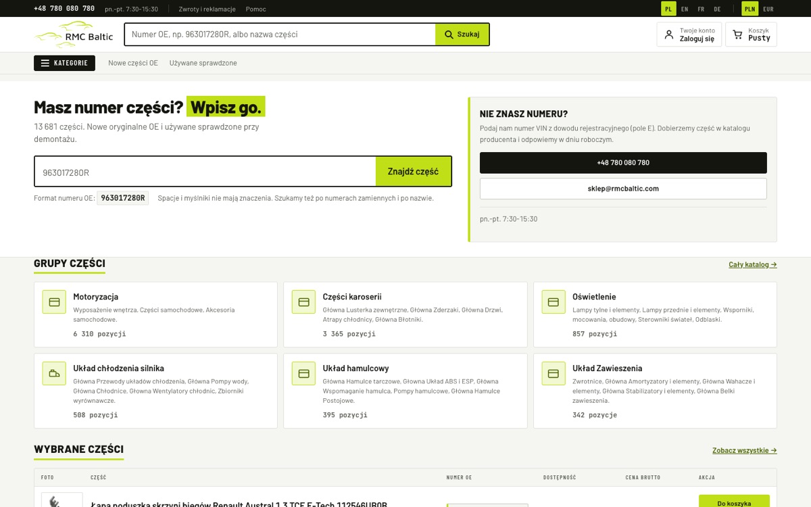
Task: Click the Do koszyka button
Action: pyautogui.click(x=734, y=502)
